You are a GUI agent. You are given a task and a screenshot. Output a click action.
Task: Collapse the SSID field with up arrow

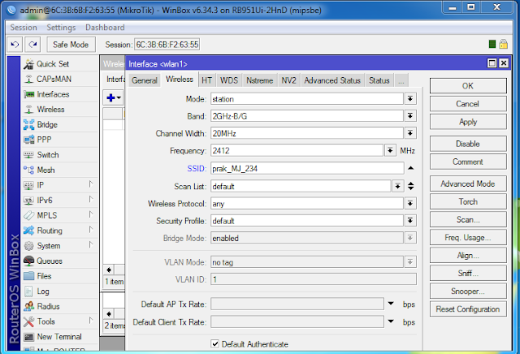[x=410, y=168]
